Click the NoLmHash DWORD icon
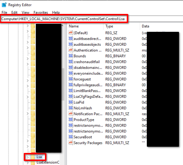Viewport: 183px width, 165px height. [x=70, y=108]
